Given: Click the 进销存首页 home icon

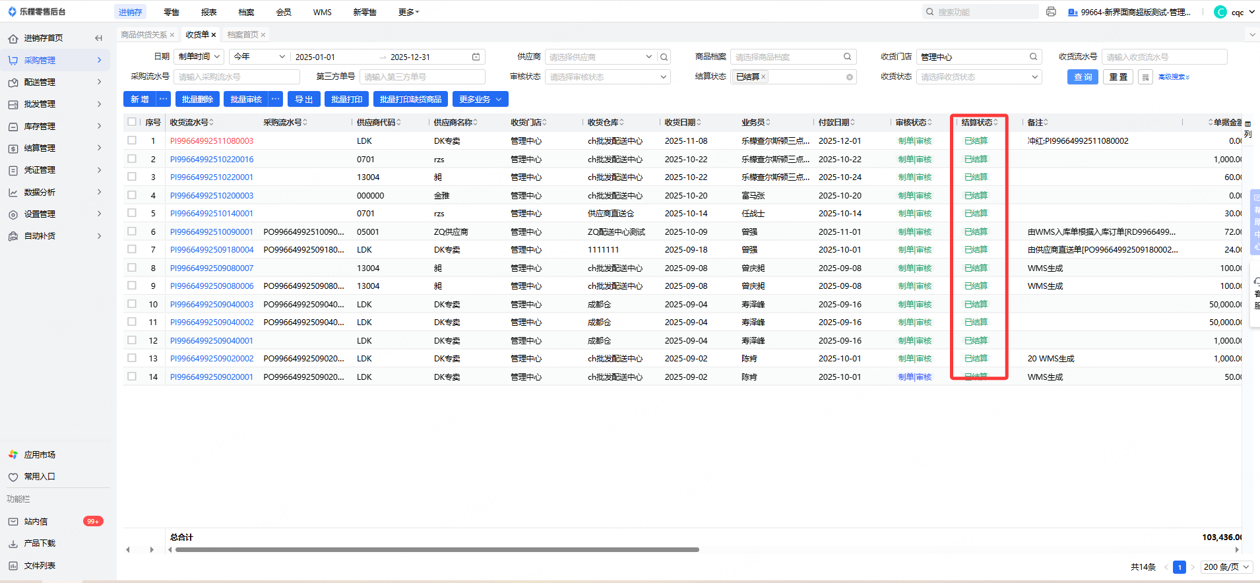Looking at the screenshot, I should pos(13,38).
